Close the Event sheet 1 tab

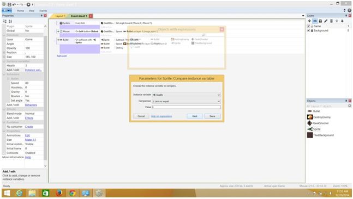click(x=91, y=16)
